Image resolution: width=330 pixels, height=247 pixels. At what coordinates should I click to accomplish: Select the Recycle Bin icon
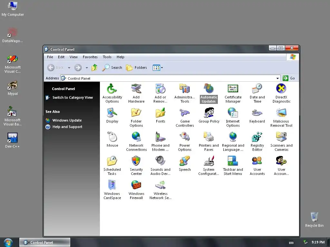coord(314,220)
